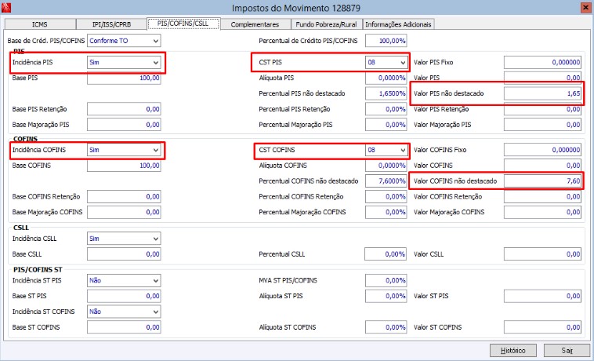
Task: Switch to the ICMS tab
Action: [x=40, y=24]
